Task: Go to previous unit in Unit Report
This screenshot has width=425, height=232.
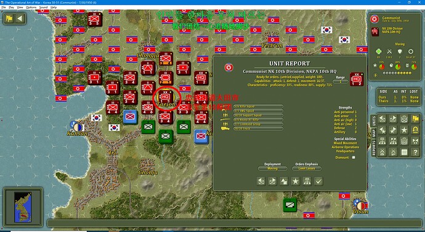Action: (x=261, y=181)
